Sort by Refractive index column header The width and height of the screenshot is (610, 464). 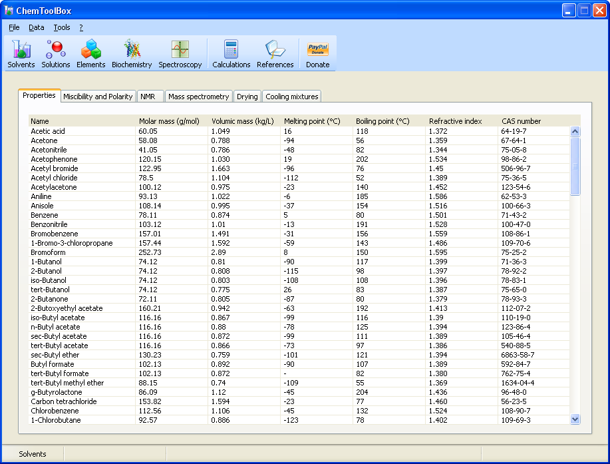tap(462, 121)
